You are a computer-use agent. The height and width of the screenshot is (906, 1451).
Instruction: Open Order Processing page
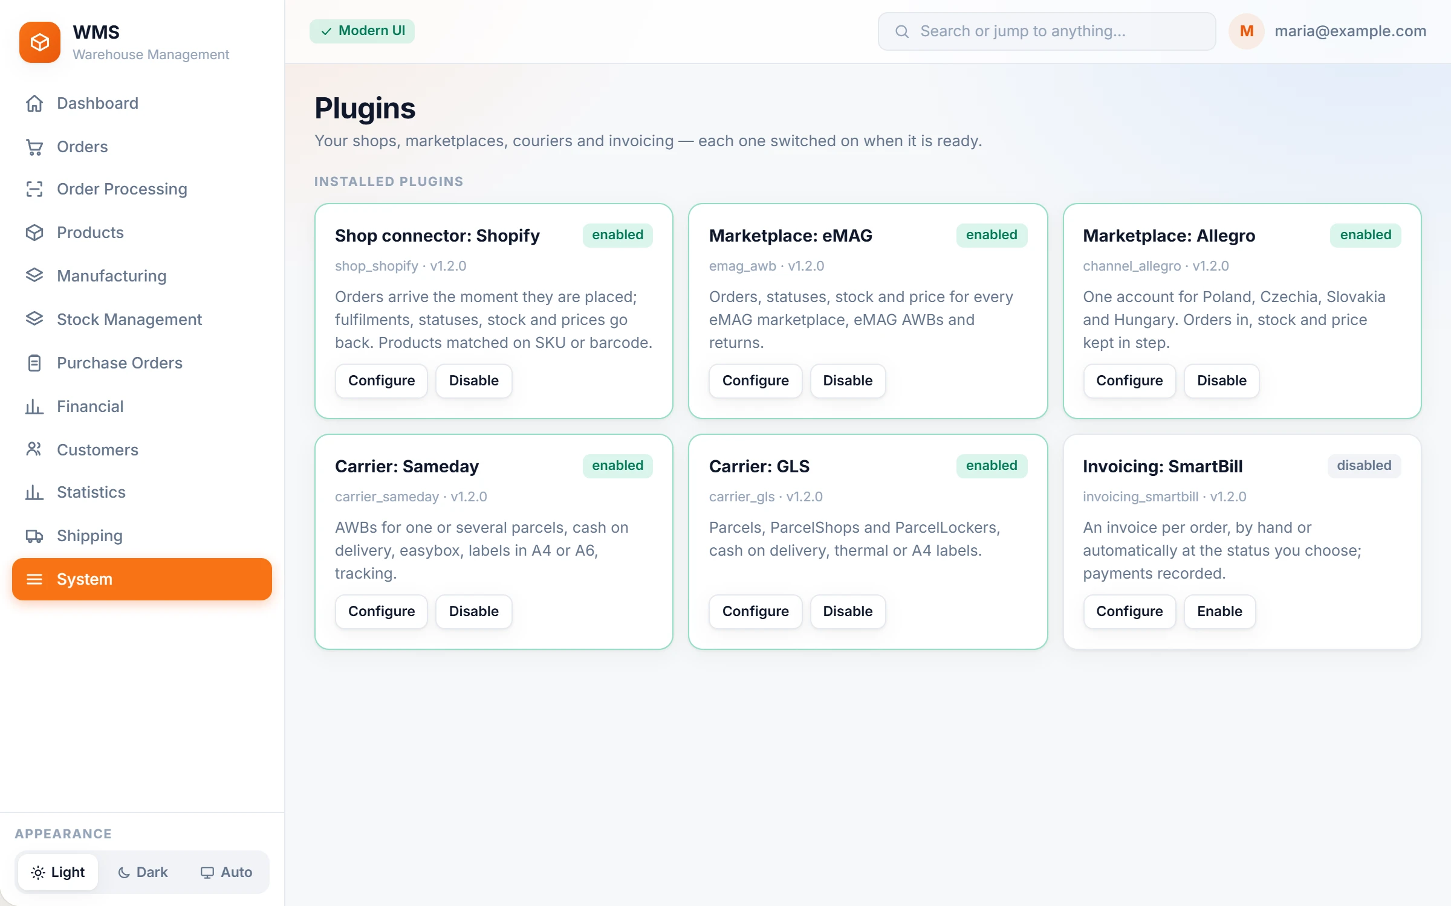tap(142, 189)
